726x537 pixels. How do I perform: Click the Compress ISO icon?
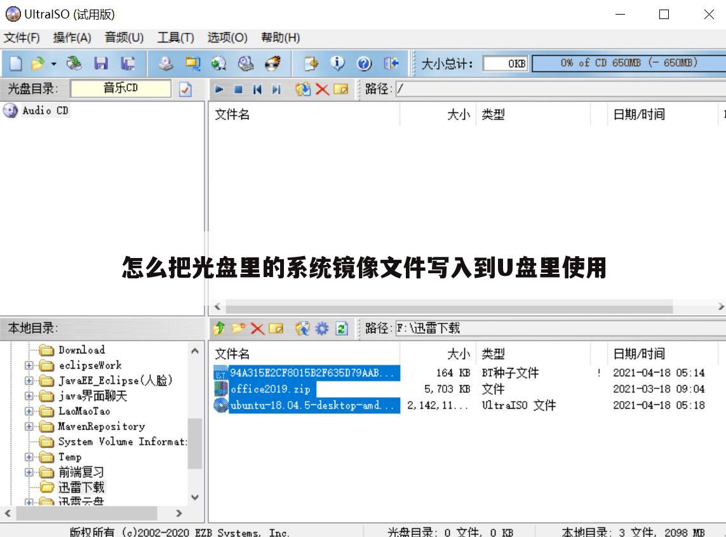[x=192, y=63]
